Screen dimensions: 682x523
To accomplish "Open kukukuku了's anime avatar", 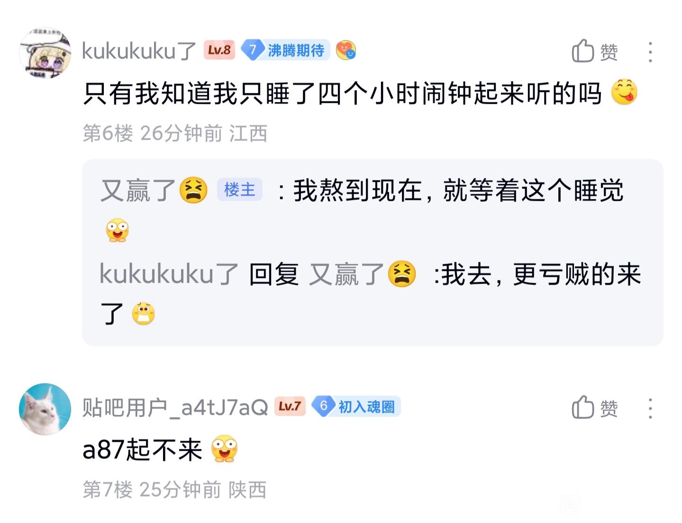I will (x=45, y=53).
